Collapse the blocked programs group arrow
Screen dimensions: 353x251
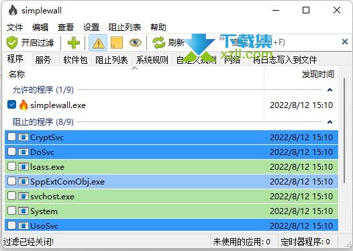[x=330, y=122]
